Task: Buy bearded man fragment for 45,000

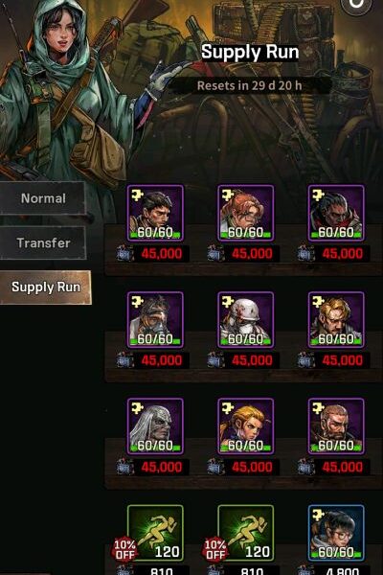Action: pos(334,467)
